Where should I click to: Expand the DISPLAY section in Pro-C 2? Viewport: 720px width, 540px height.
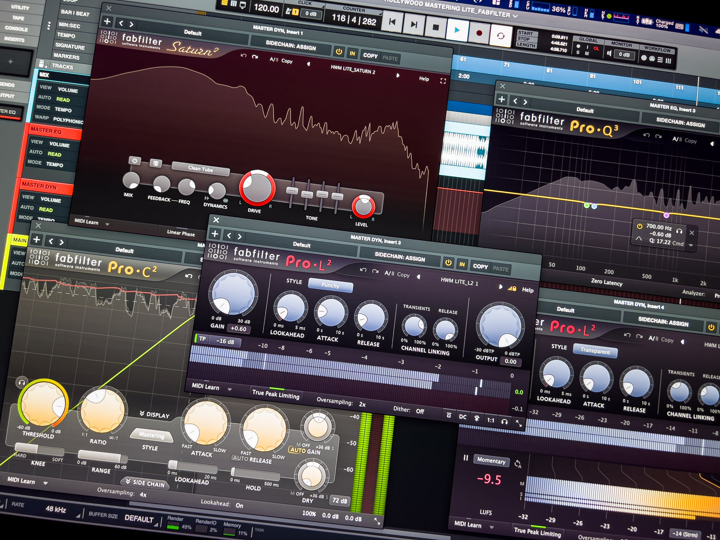[154, 414]
